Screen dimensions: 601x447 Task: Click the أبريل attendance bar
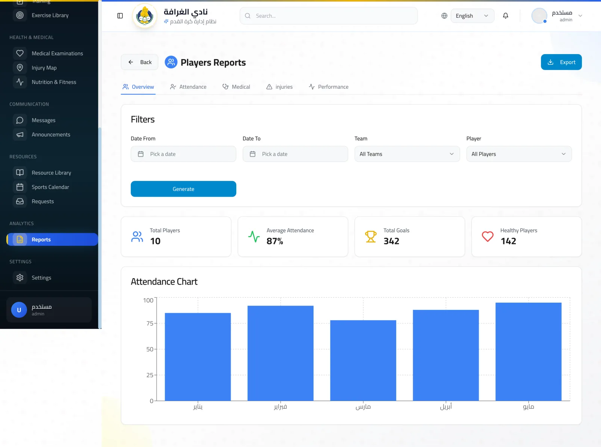(446, 355)
